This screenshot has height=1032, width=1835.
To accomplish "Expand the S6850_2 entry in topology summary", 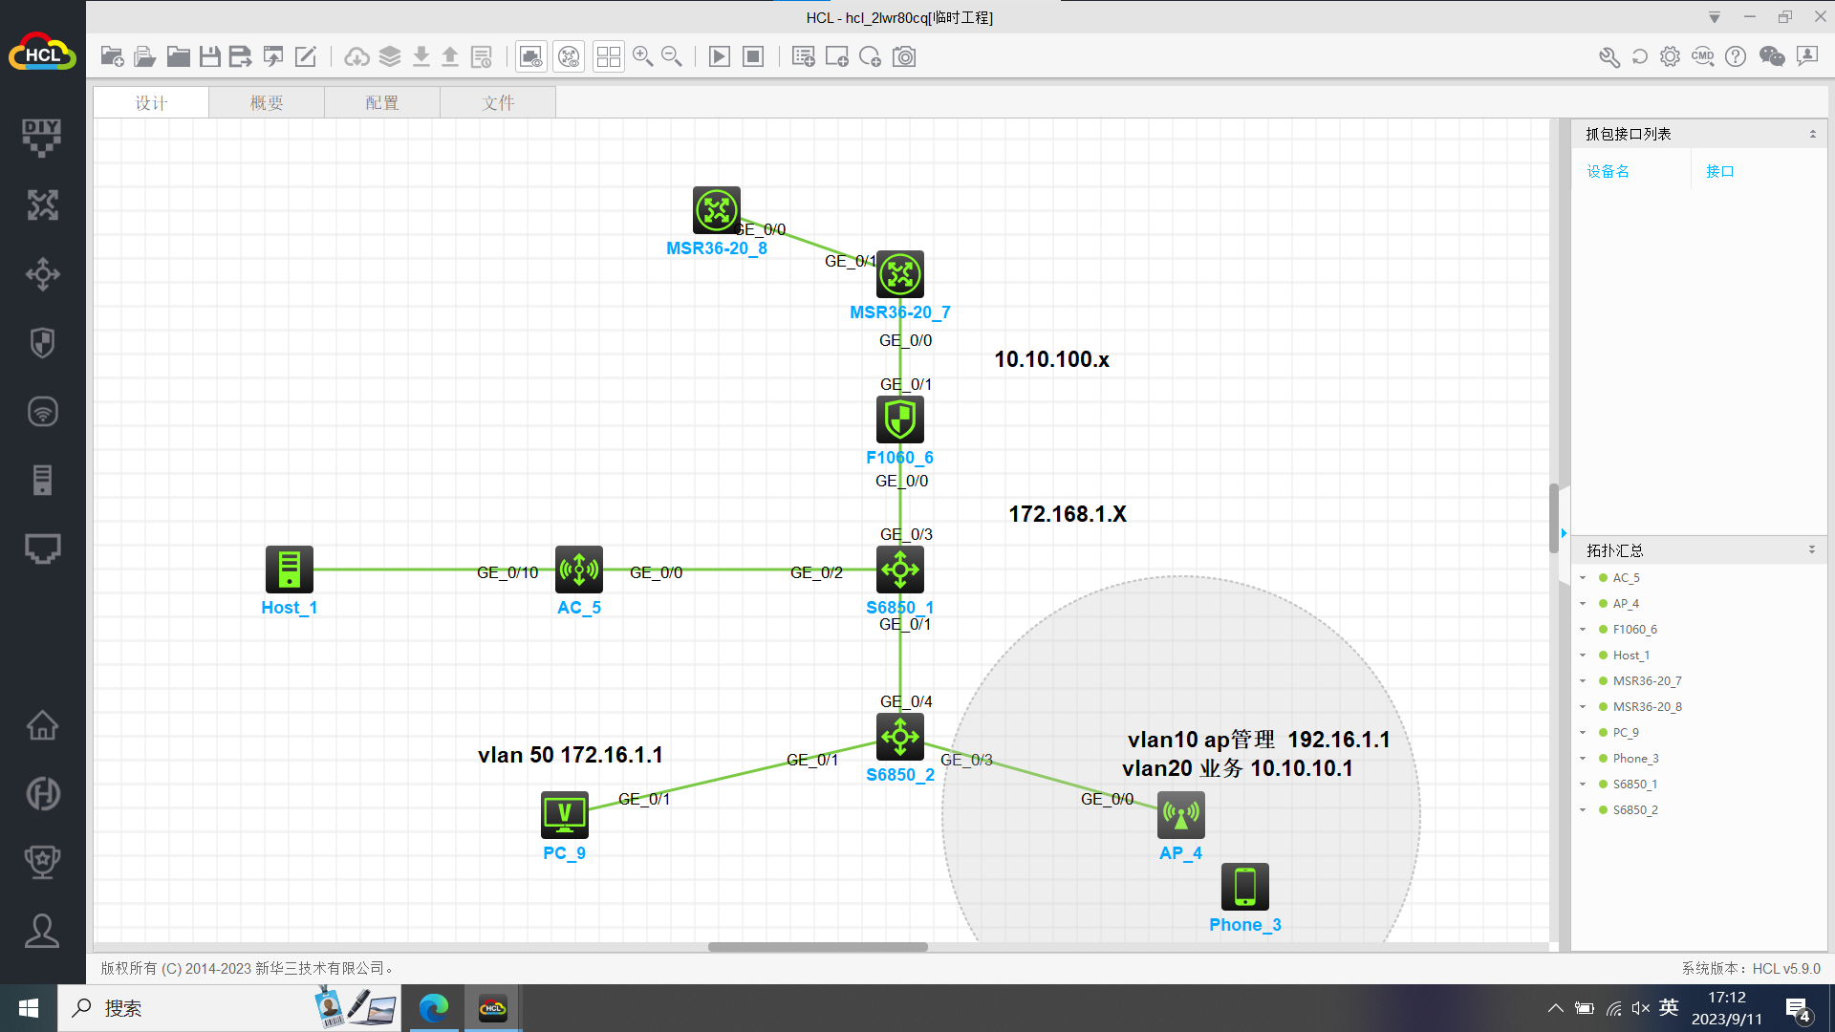I will click(1584, 810).
